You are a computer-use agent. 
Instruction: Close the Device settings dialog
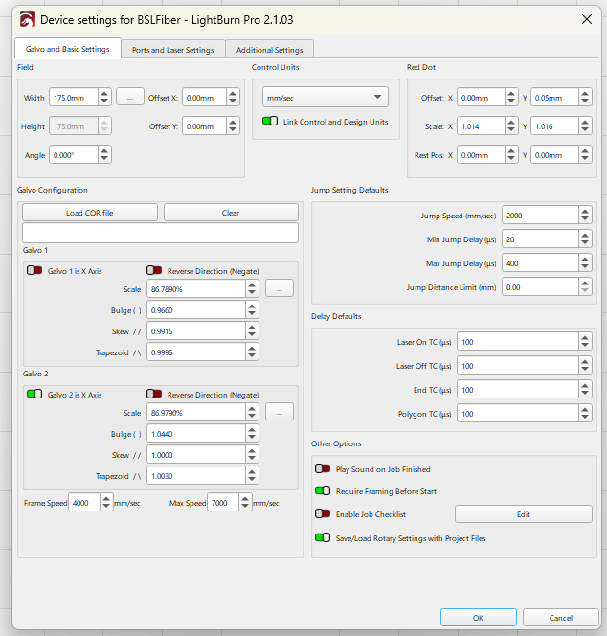point(587,19)
